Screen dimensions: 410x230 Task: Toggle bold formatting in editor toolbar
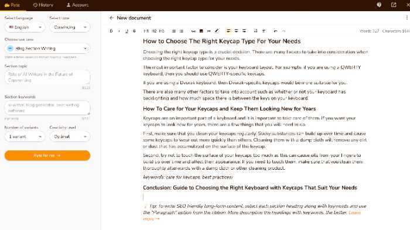click(111, 31)
